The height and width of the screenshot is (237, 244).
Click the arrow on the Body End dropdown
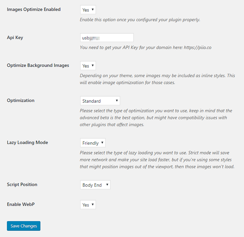point(107,185)
